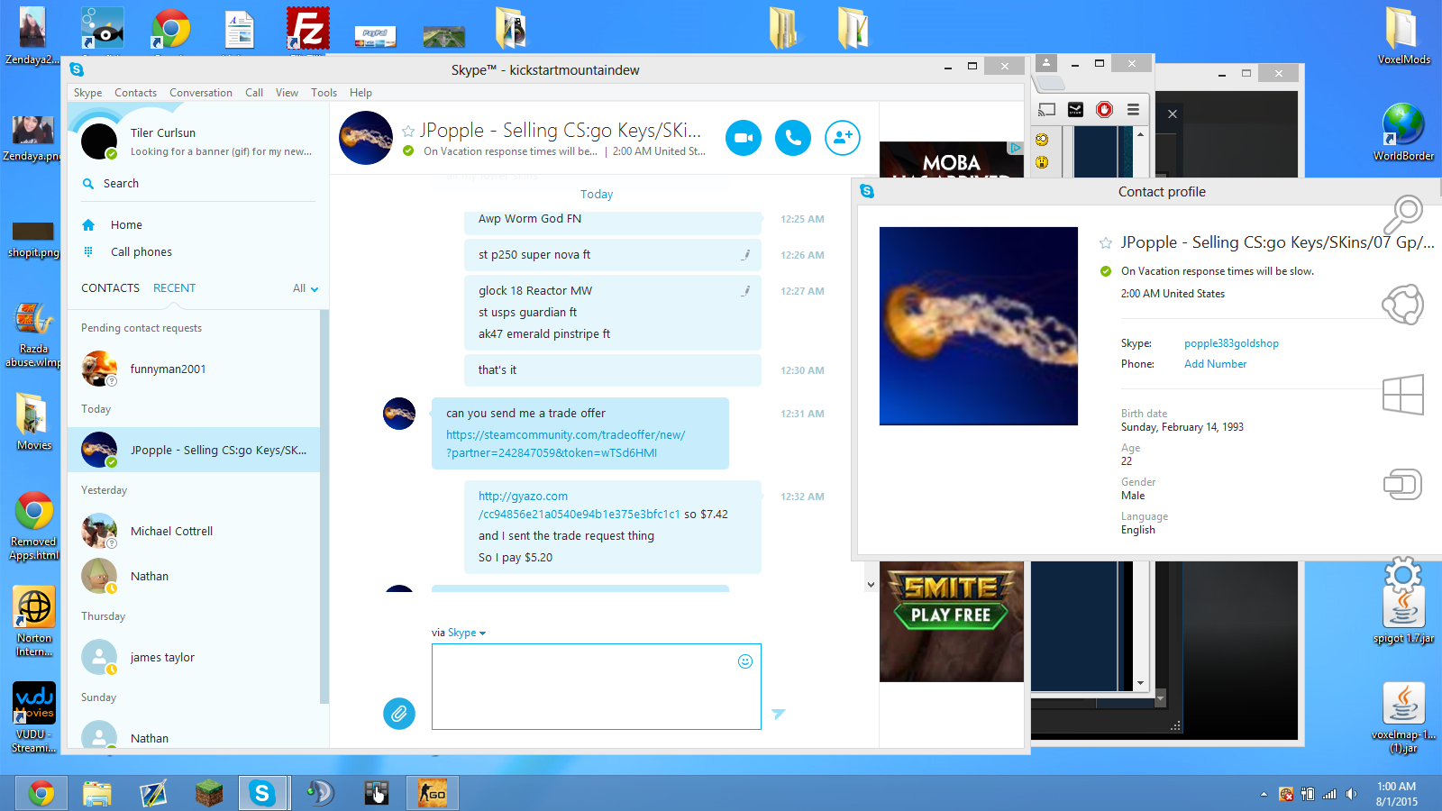Start a voice call with JPopple
This screenshot has width=1442, height=811.
(x=793, y=138)
